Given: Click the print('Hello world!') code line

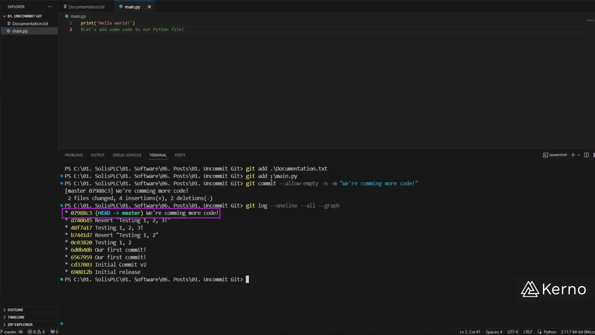Looking at the screenshot, I should click(108, 23).
